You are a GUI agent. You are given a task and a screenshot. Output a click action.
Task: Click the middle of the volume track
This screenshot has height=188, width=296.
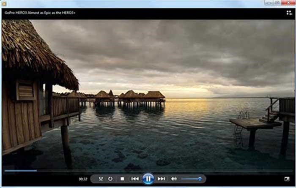[x=191, y=179]
